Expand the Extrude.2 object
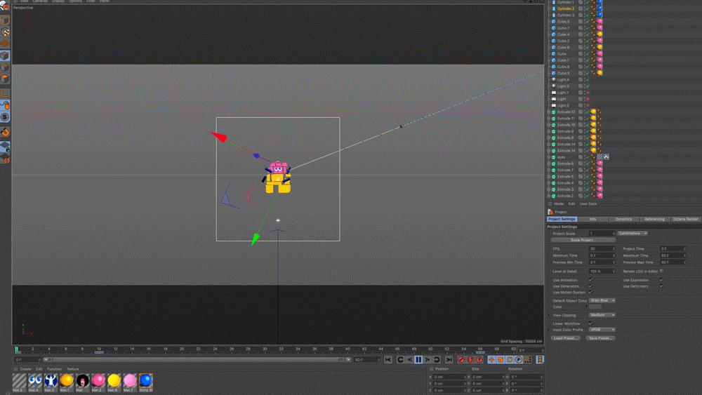This screenshot has height=395, width=702. (549, 196)
